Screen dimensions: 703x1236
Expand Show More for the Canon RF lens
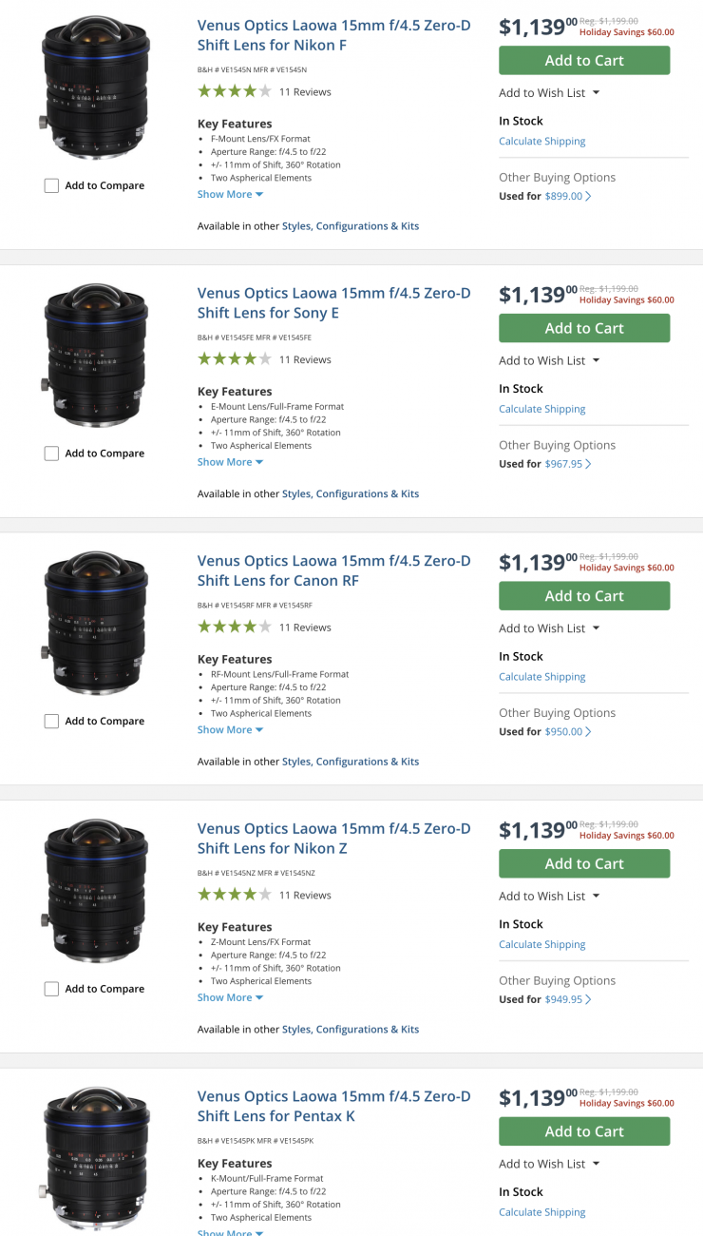tap(230, 730)
